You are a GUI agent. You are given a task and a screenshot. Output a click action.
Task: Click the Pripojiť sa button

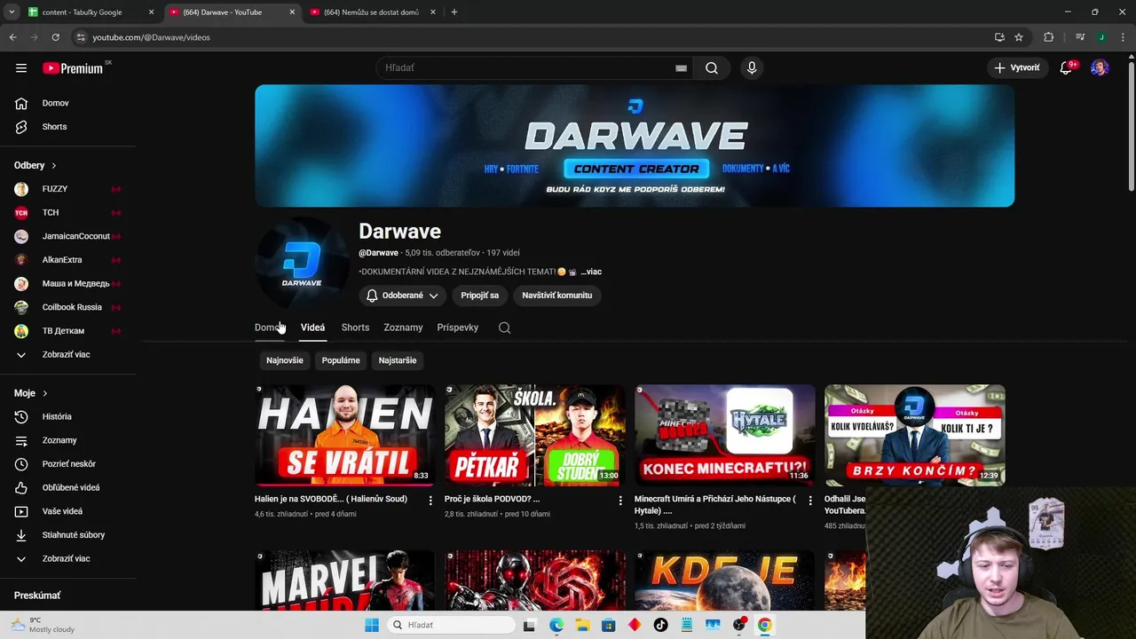(480, 296)
